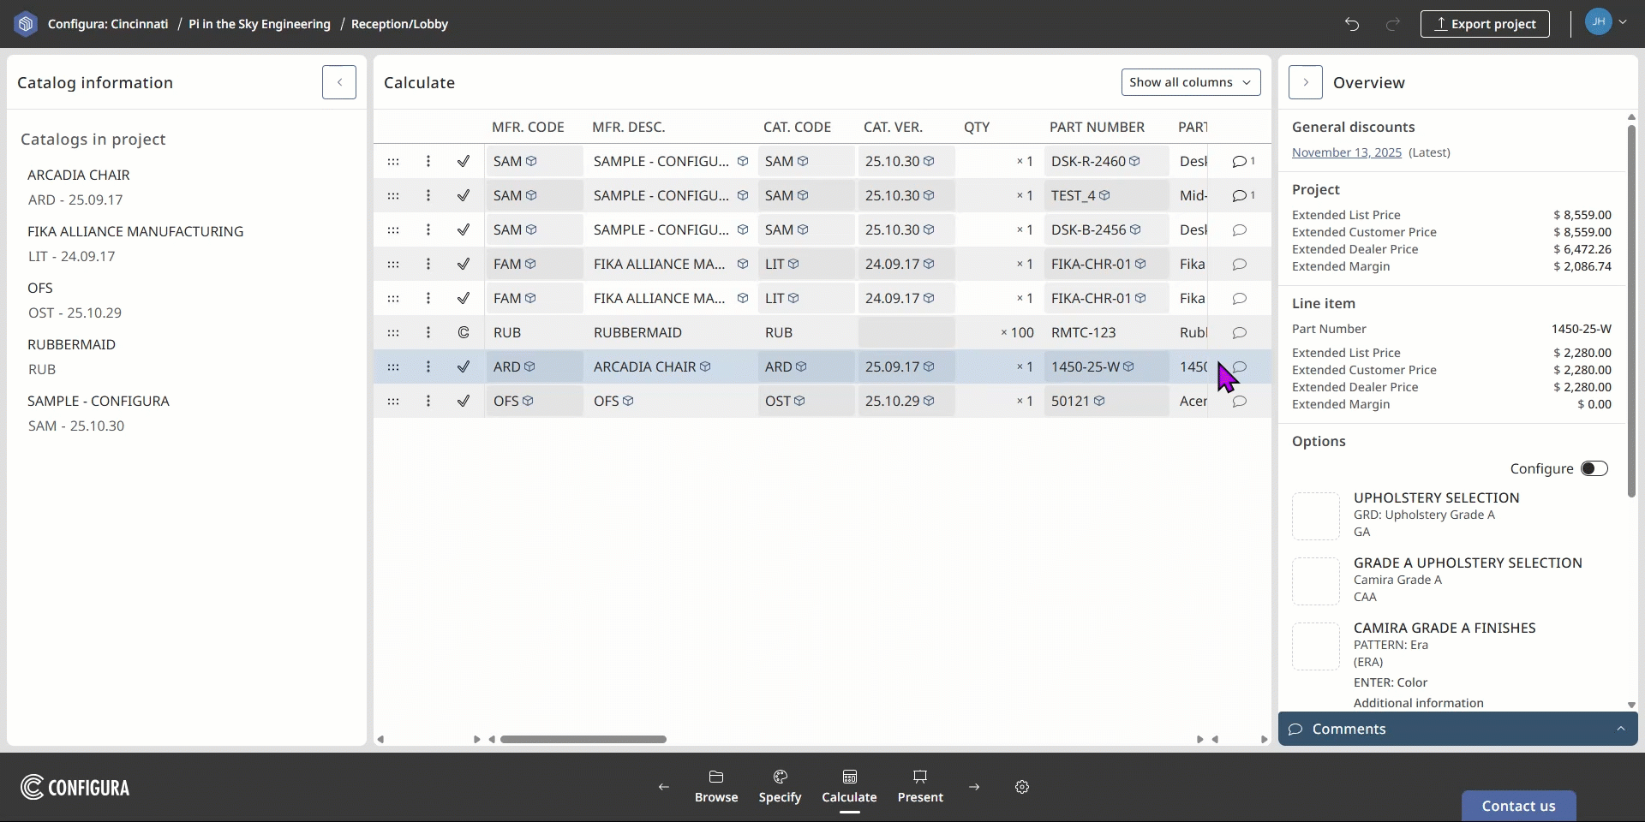
Task: Open the three-dot menu for 1450-25-W row
Action: pyautogui.click(x=428, y=366)
